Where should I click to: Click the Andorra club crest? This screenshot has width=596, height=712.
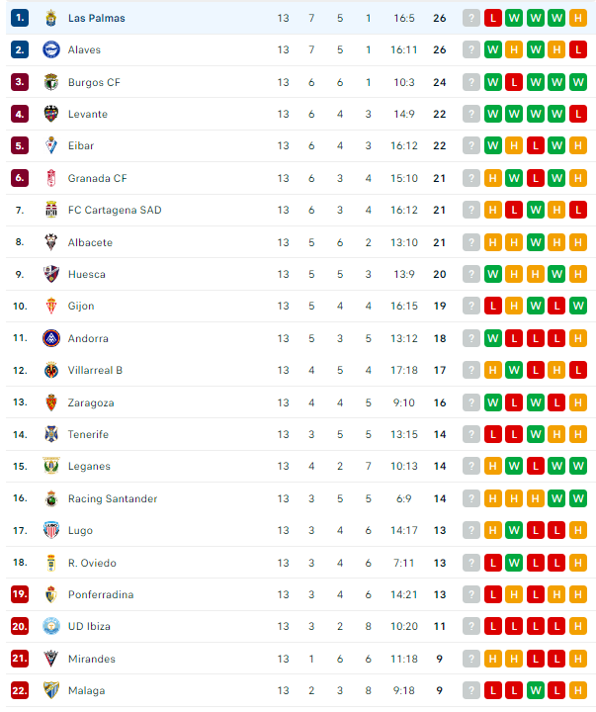click(x=51, y=338)
